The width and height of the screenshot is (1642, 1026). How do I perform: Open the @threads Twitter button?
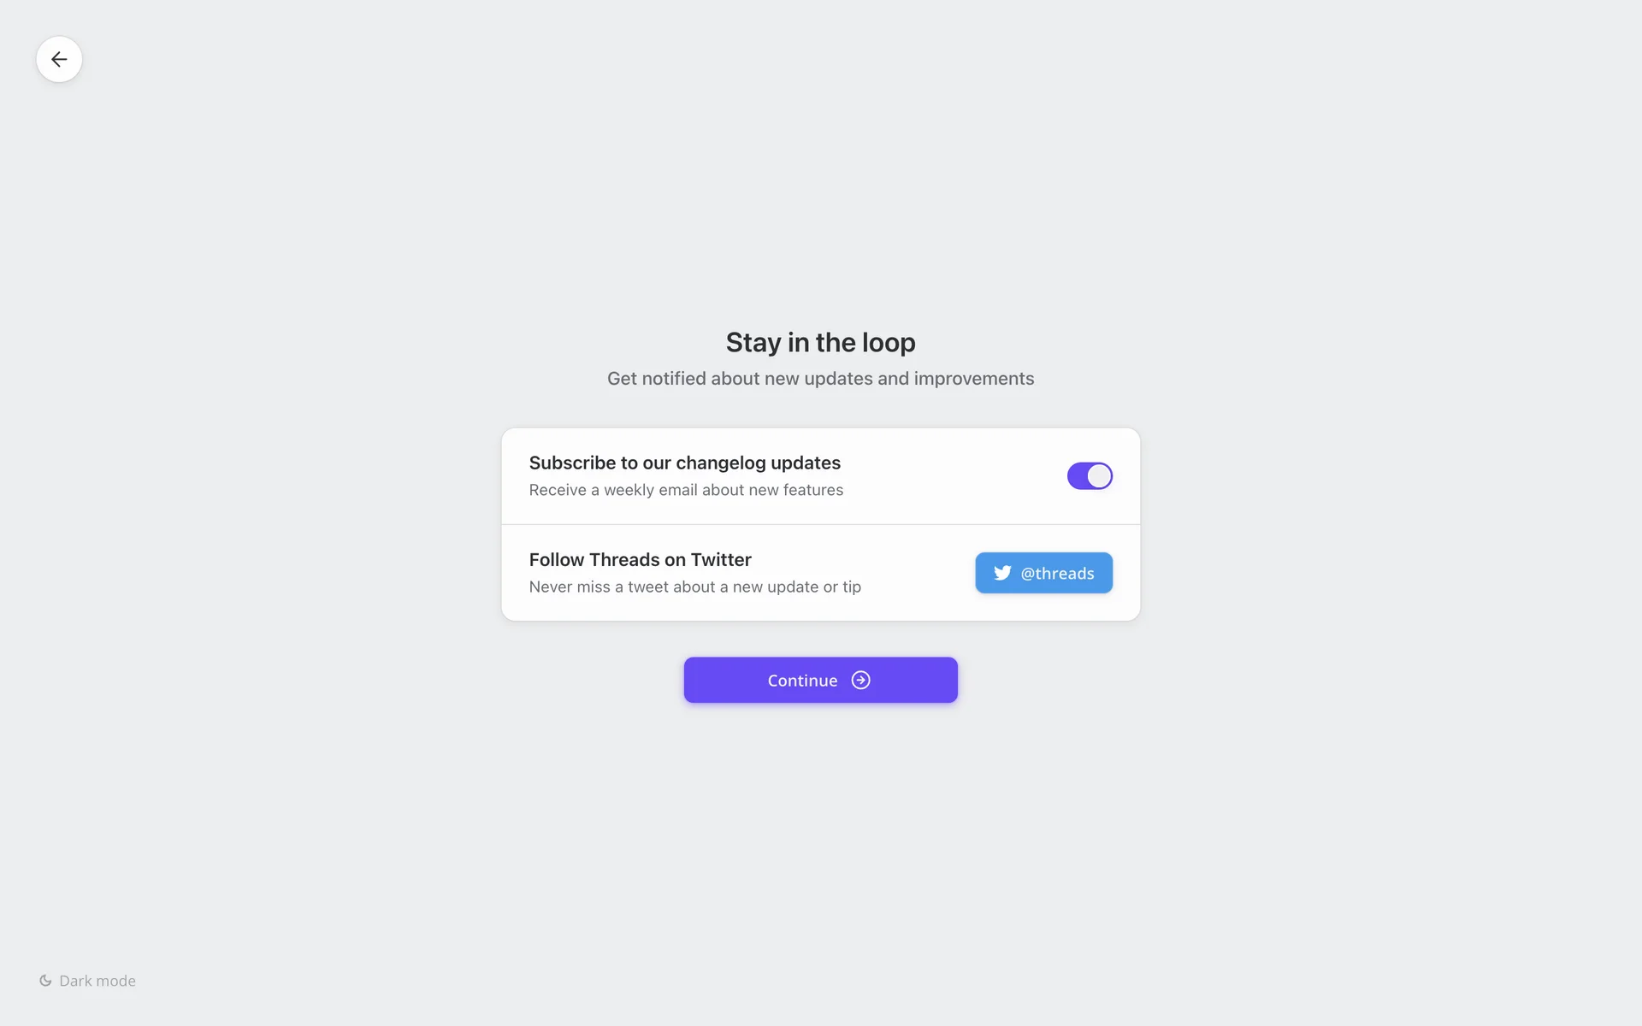[x=1043, y=573]
